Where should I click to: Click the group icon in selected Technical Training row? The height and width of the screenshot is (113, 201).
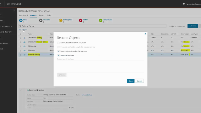pos(24,55)
